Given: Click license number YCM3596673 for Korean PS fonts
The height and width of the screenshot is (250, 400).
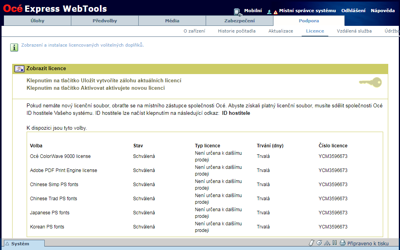Looking at the screenshot, I should (333, 226).
